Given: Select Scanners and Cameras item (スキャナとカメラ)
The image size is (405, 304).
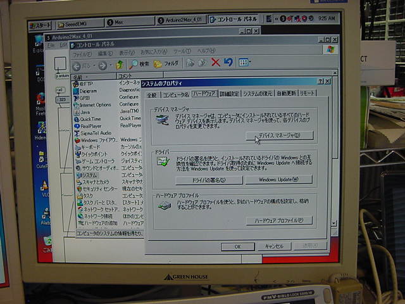Looking at the screenshot, I should pos(93,182).
